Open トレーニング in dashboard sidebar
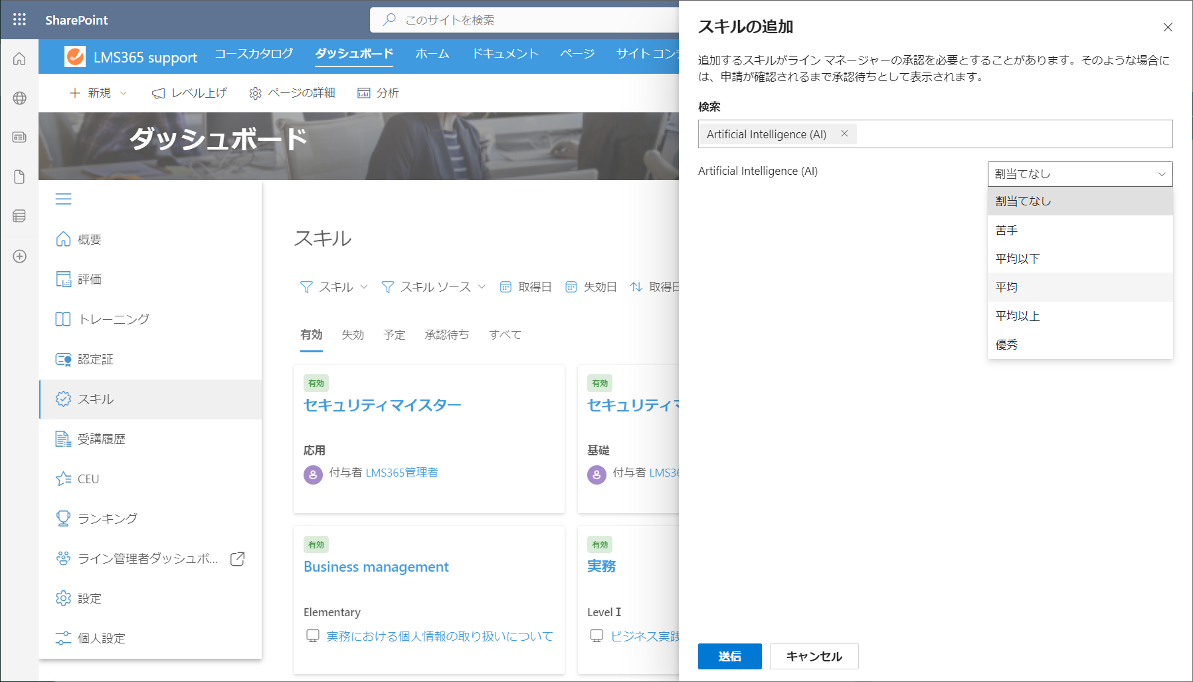The image size is (1193, 682). 151,320
